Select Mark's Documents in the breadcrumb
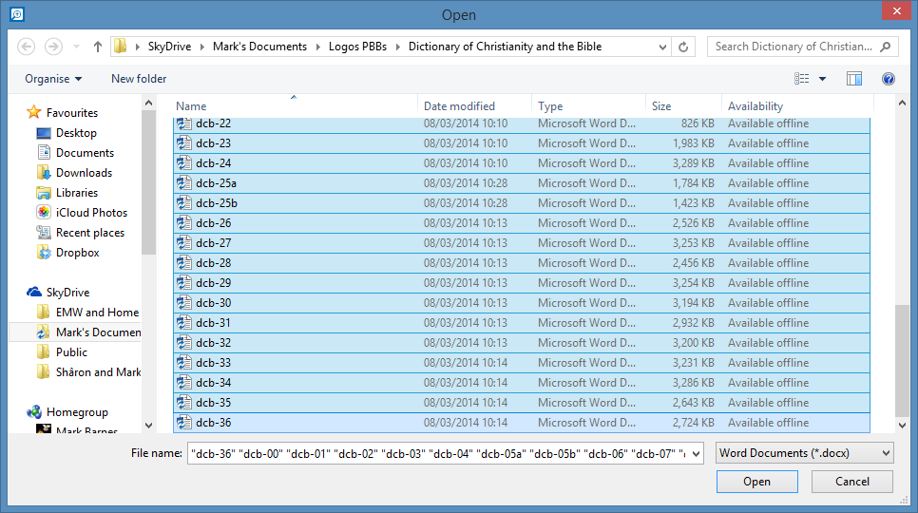 click(259, 47)
